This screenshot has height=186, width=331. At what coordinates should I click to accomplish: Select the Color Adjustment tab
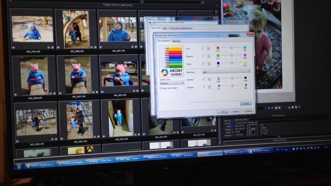point(164,41)
